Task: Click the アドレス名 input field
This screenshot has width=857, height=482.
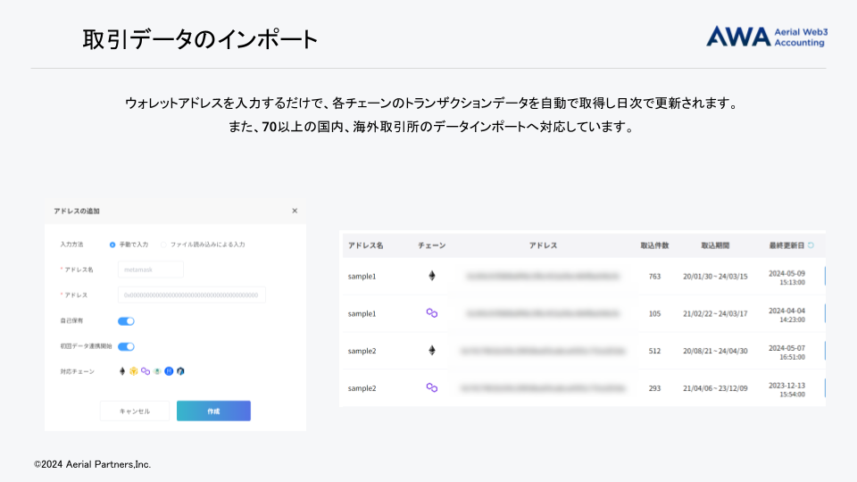Action: 150,270
